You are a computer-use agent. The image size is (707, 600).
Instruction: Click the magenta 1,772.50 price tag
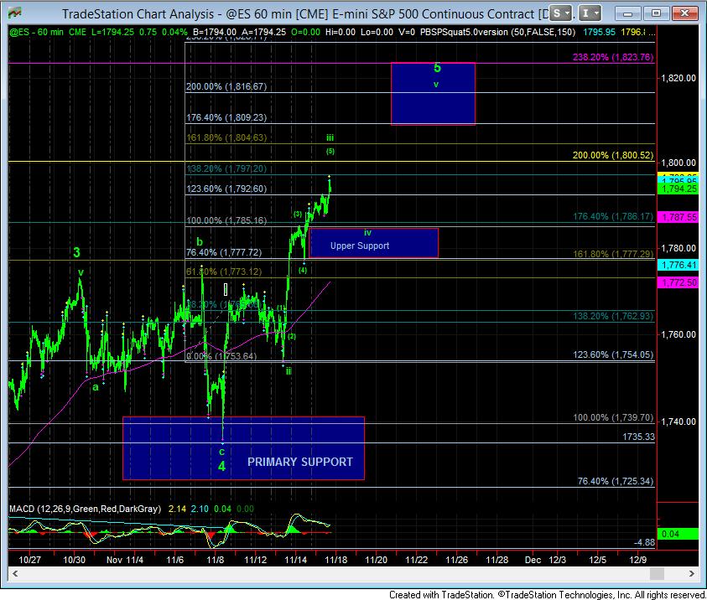pyautogui.click(x=678, y=282)
